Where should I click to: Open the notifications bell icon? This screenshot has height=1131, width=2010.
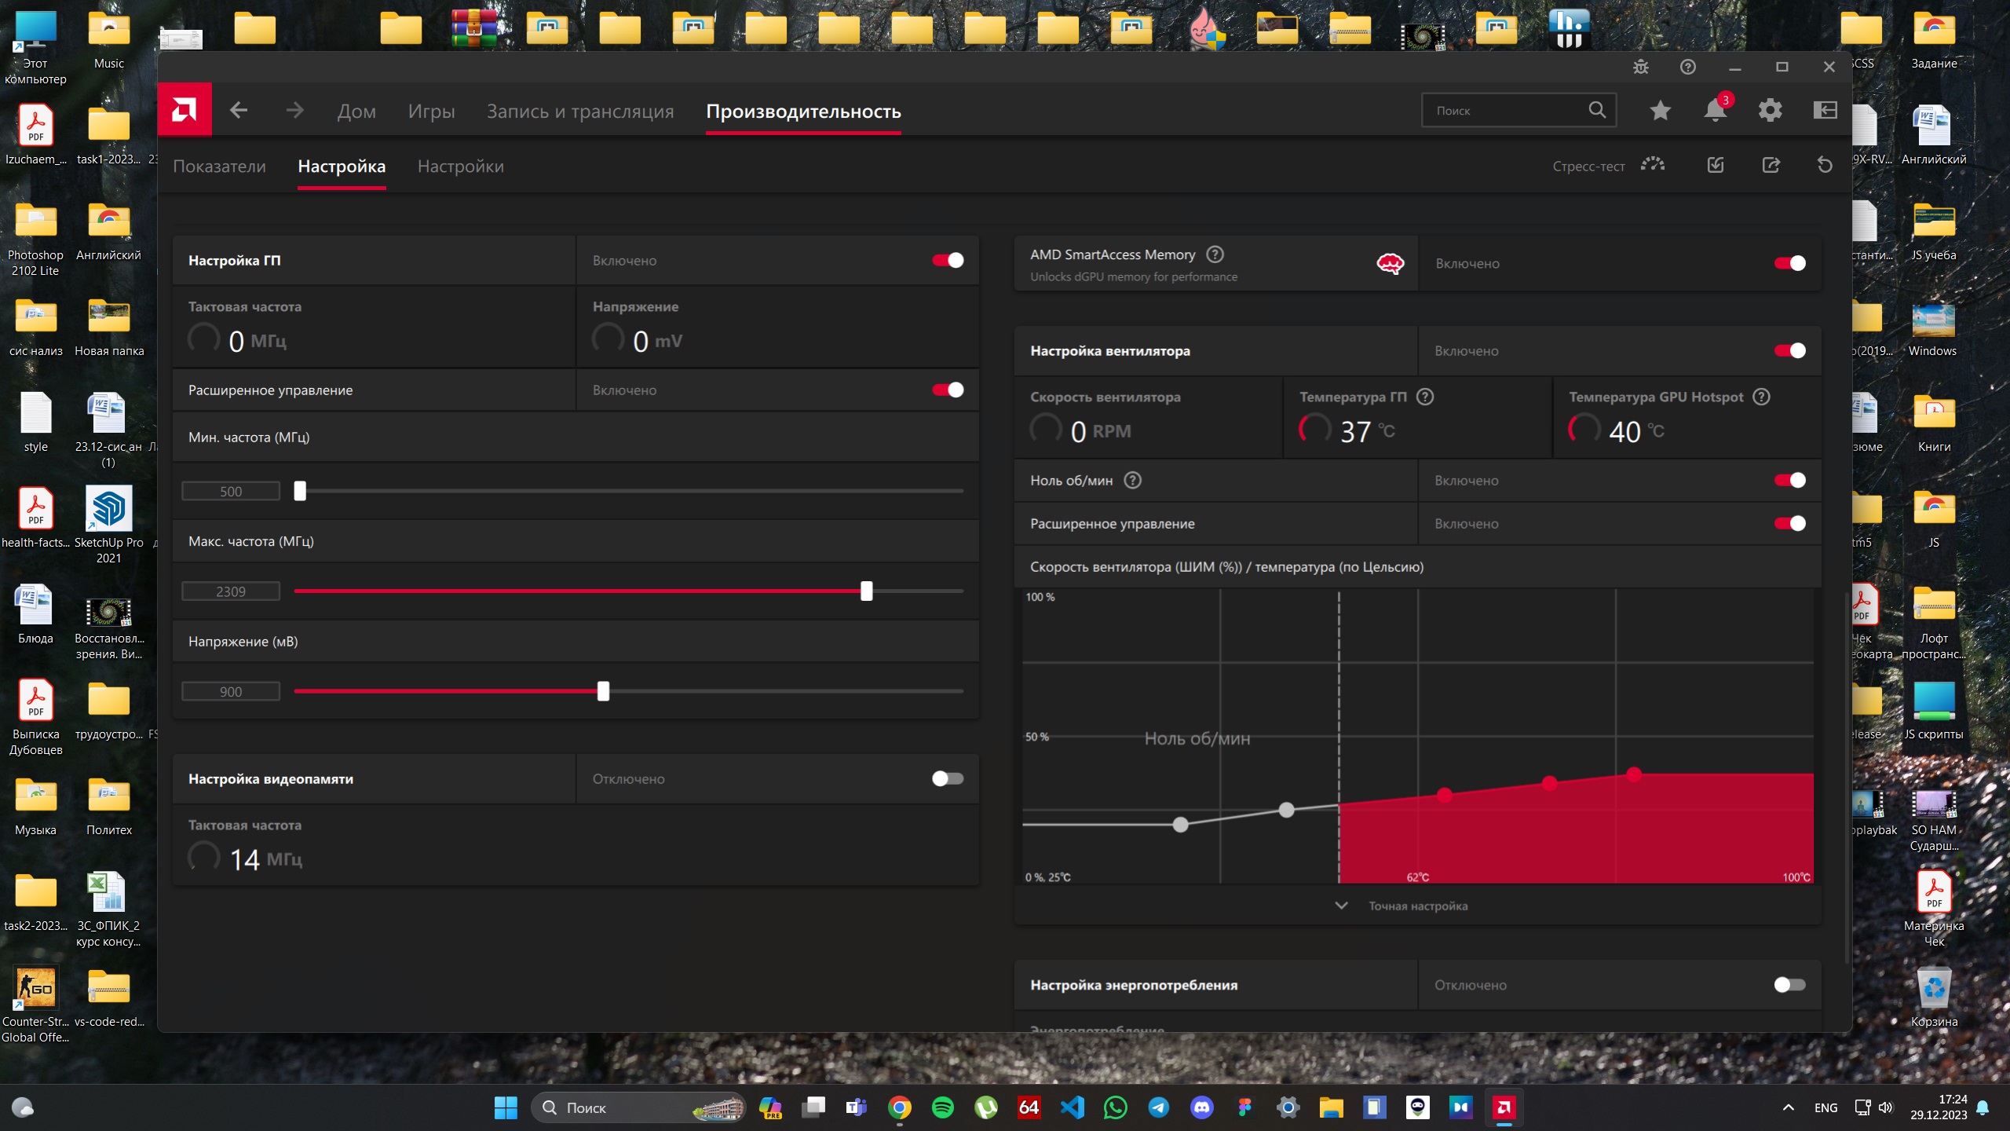1715,111
